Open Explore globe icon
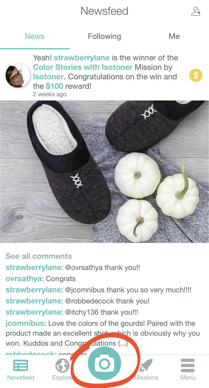The height and width of the screenshot is (388, 209). [x=62, y=365]
